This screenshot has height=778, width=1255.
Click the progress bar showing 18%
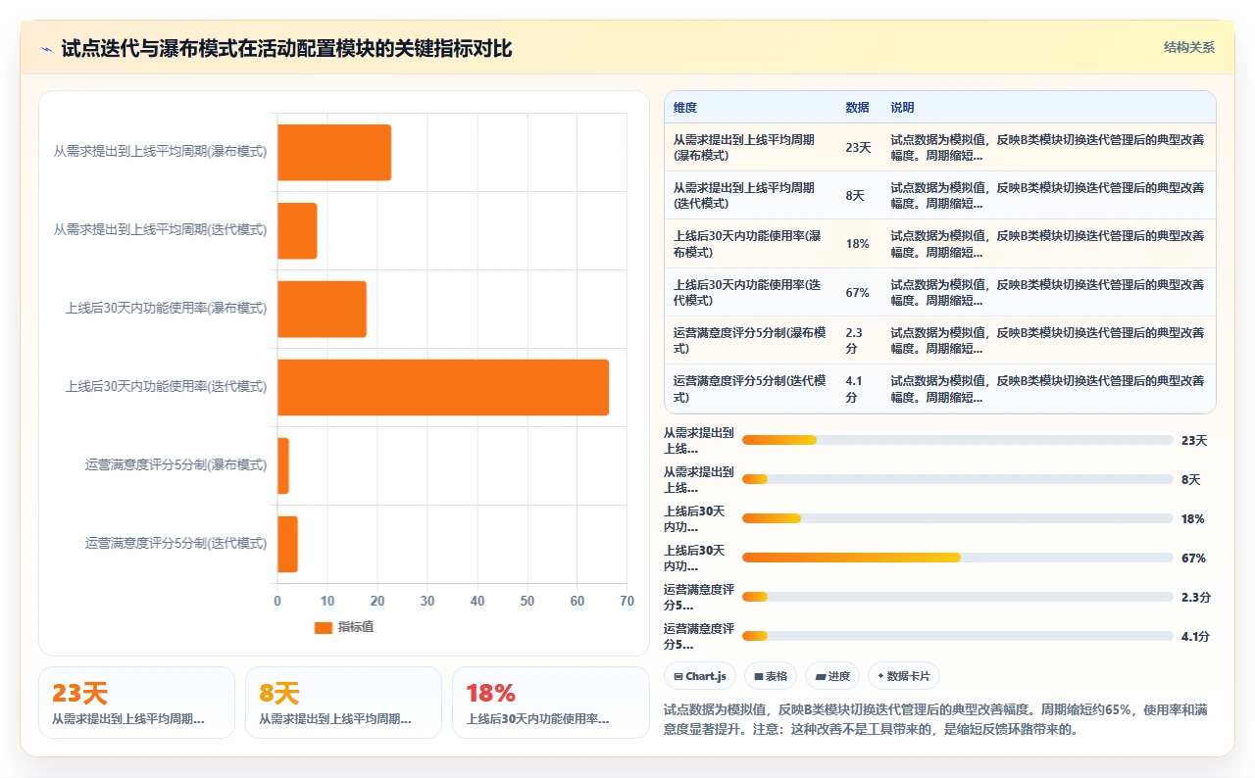point(958,518)
